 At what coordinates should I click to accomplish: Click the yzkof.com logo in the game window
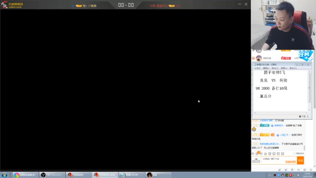(12, 5)
